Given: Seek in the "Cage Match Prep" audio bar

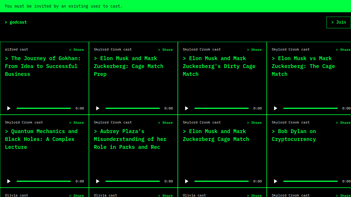Looking at the screenshot, I should [133, 108].
